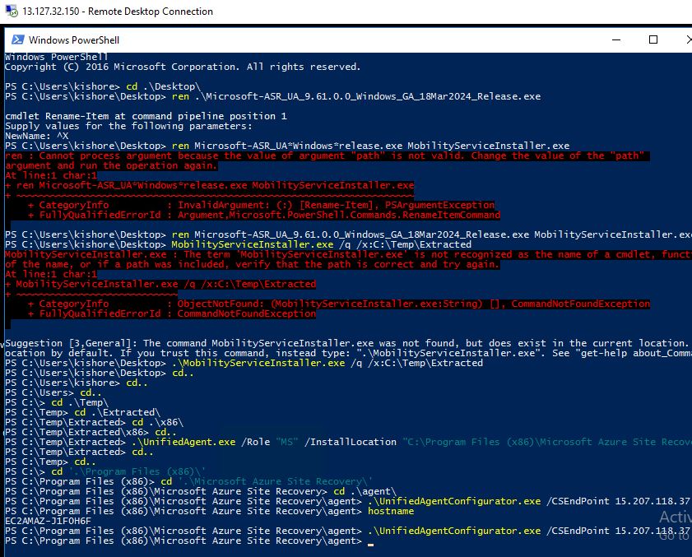
Task: Click the 'hostname' command text
Action: click(x=392, y=511)
